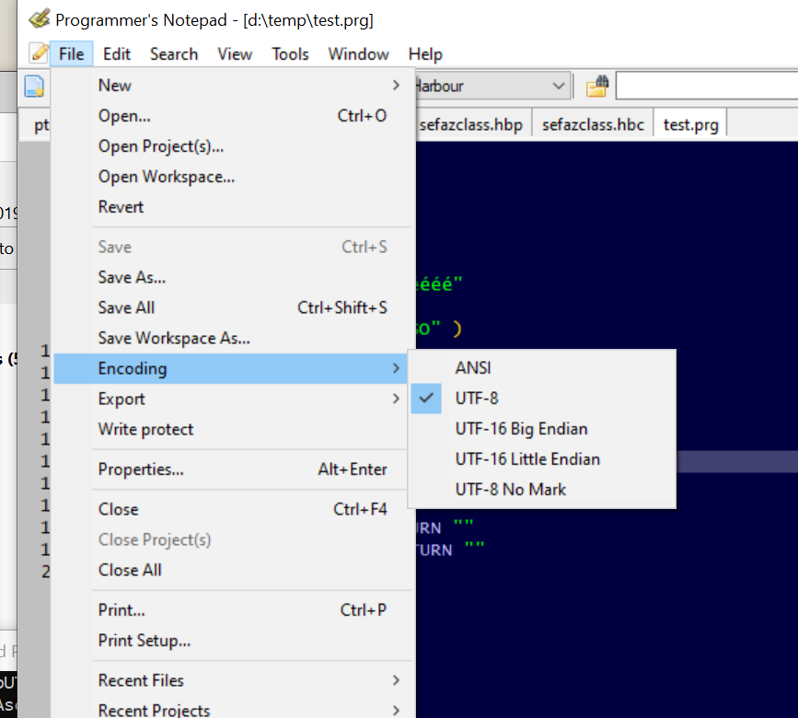The height and width of the screenshot is (718, 798).
Task: Switch to the sefazclass.hbc tab
Action: pos(593,124)
